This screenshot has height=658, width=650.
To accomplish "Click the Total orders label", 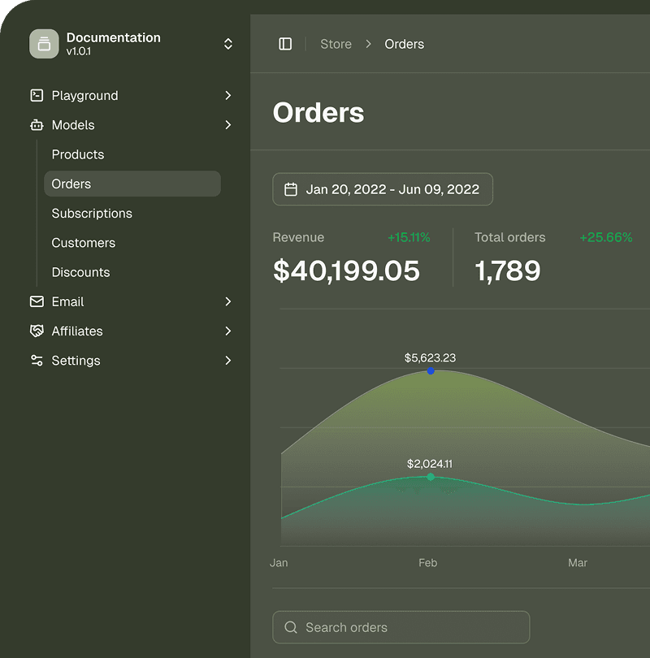I will click(x=510, y=237).
